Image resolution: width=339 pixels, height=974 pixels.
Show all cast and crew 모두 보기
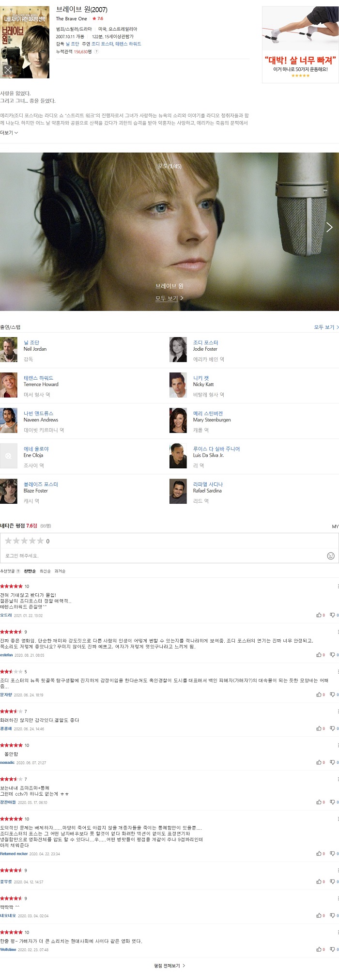(326, 327)
